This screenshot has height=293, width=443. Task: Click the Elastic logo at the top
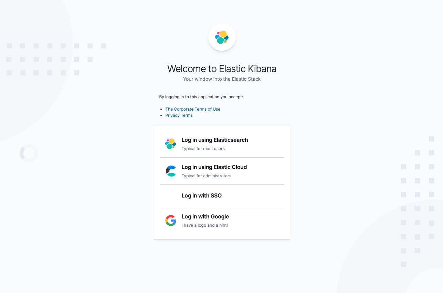tap(222, 37)
